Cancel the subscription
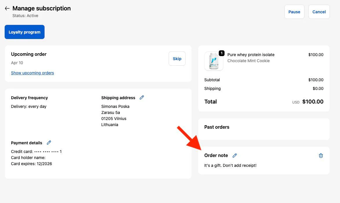The height and width of the screenshot is (203, 340). pos(319,12)
